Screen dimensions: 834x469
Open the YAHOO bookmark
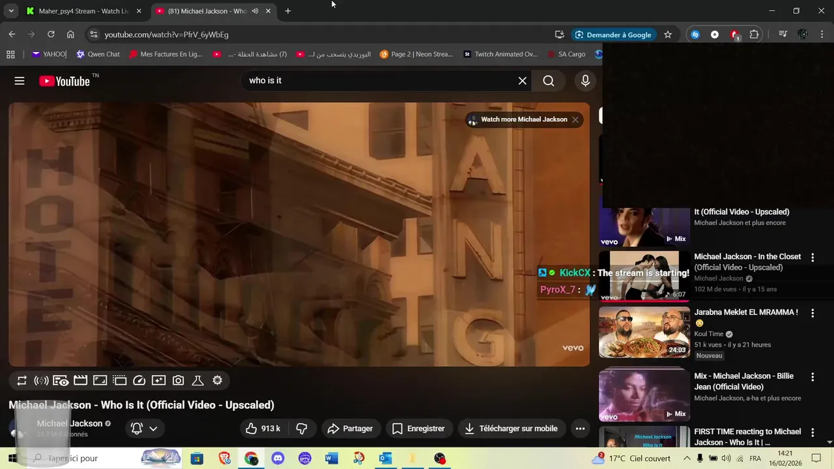click(x=50, y=54)
